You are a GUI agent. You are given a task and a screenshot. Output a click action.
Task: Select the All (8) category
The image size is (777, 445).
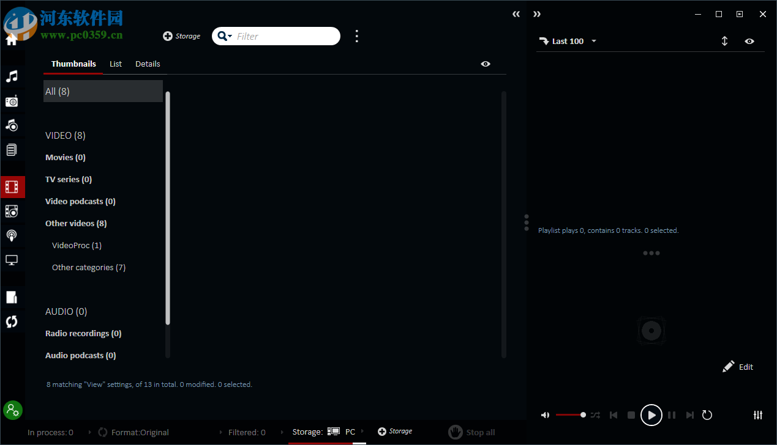pyautogui.click(x=103, y=91)
